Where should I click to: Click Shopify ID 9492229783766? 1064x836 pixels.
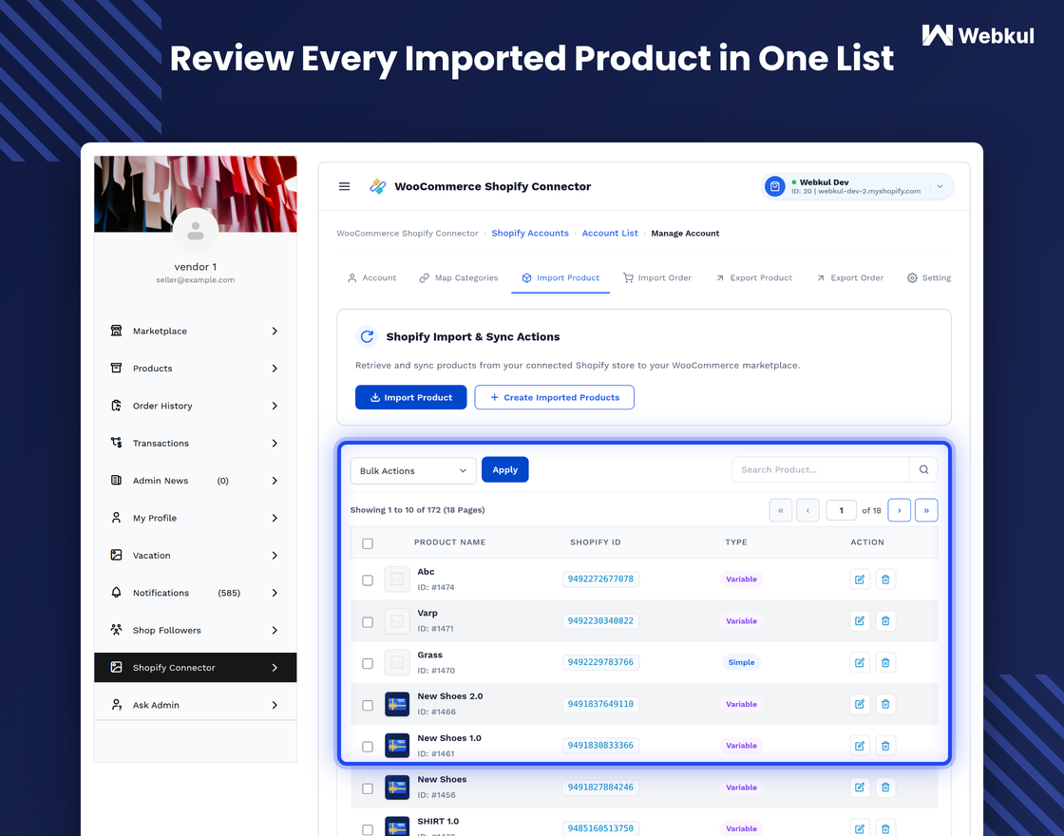[600, 662]
